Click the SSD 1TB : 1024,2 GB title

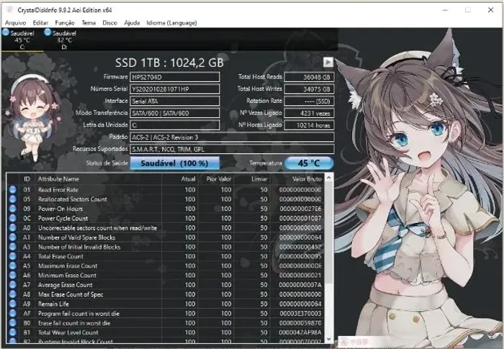169,63
